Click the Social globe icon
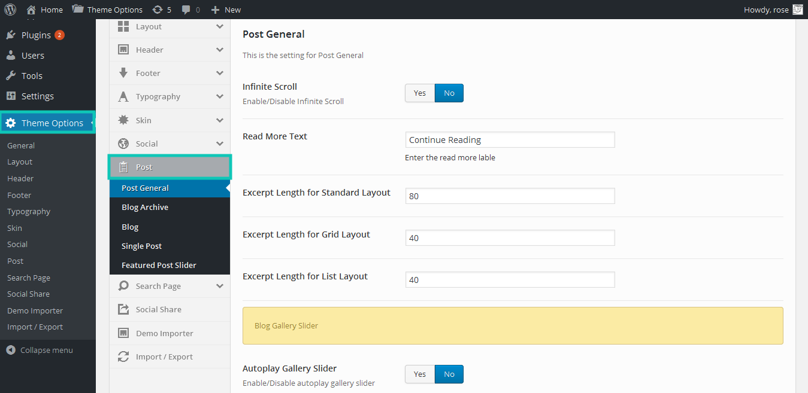808x393 pixels. click(x=123, y=144)
